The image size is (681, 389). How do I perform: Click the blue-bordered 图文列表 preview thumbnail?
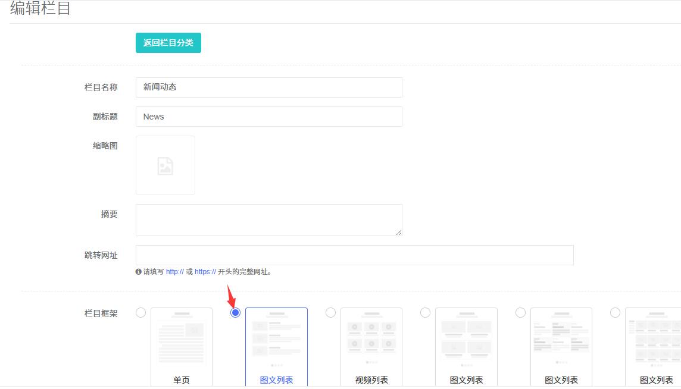tap(276, 339)
